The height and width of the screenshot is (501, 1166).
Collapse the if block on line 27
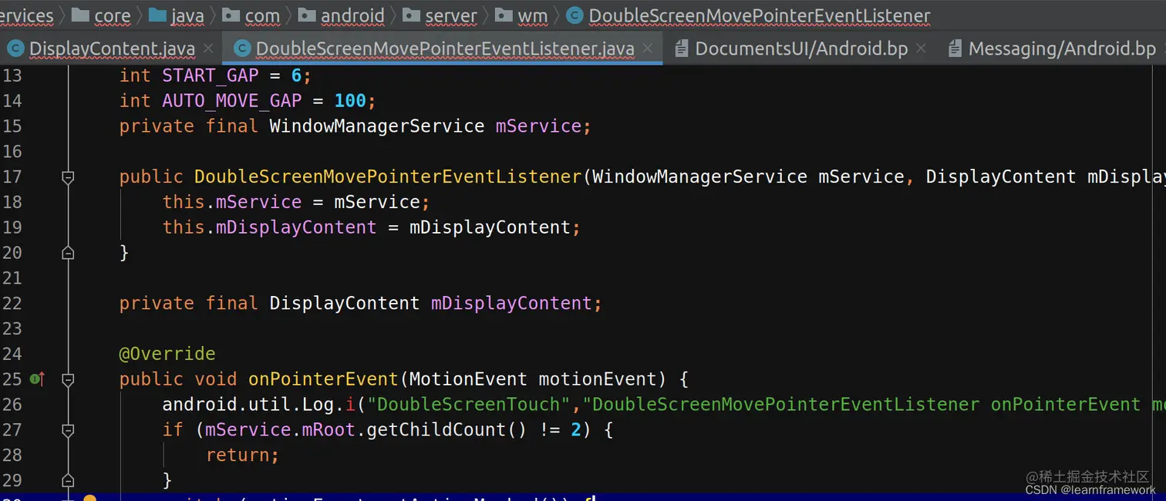click(68, 430)
